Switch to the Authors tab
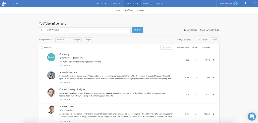Image resolution: width=258 pixels, height=123 pixels. (140, 11)
